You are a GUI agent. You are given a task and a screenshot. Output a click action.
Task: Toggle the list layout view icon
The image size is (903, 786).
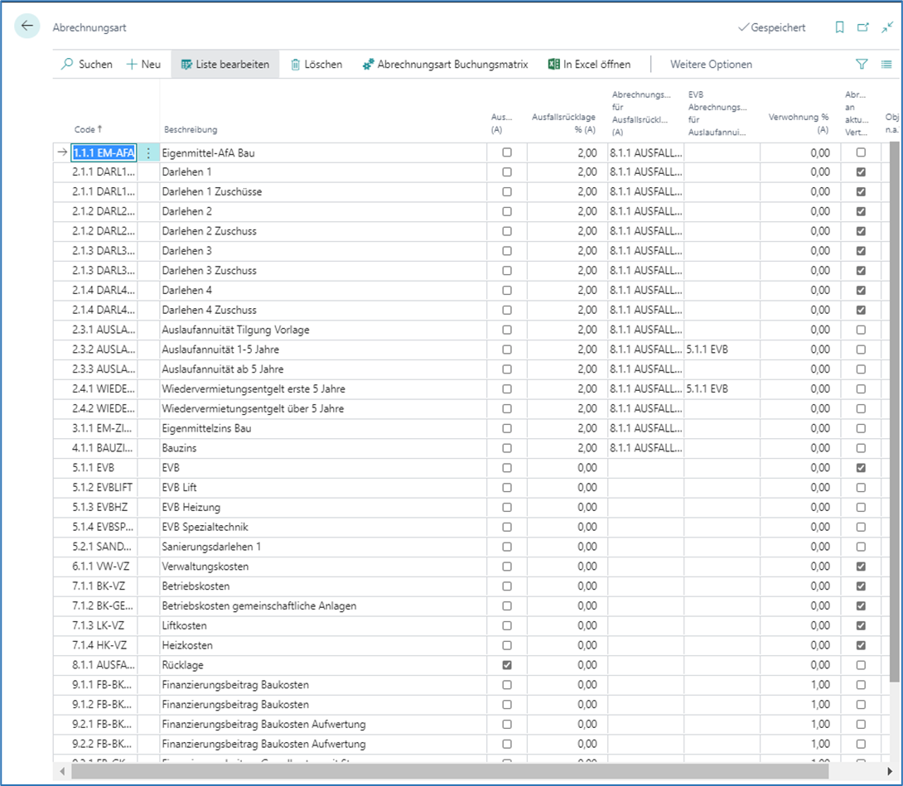pos(886,64)
